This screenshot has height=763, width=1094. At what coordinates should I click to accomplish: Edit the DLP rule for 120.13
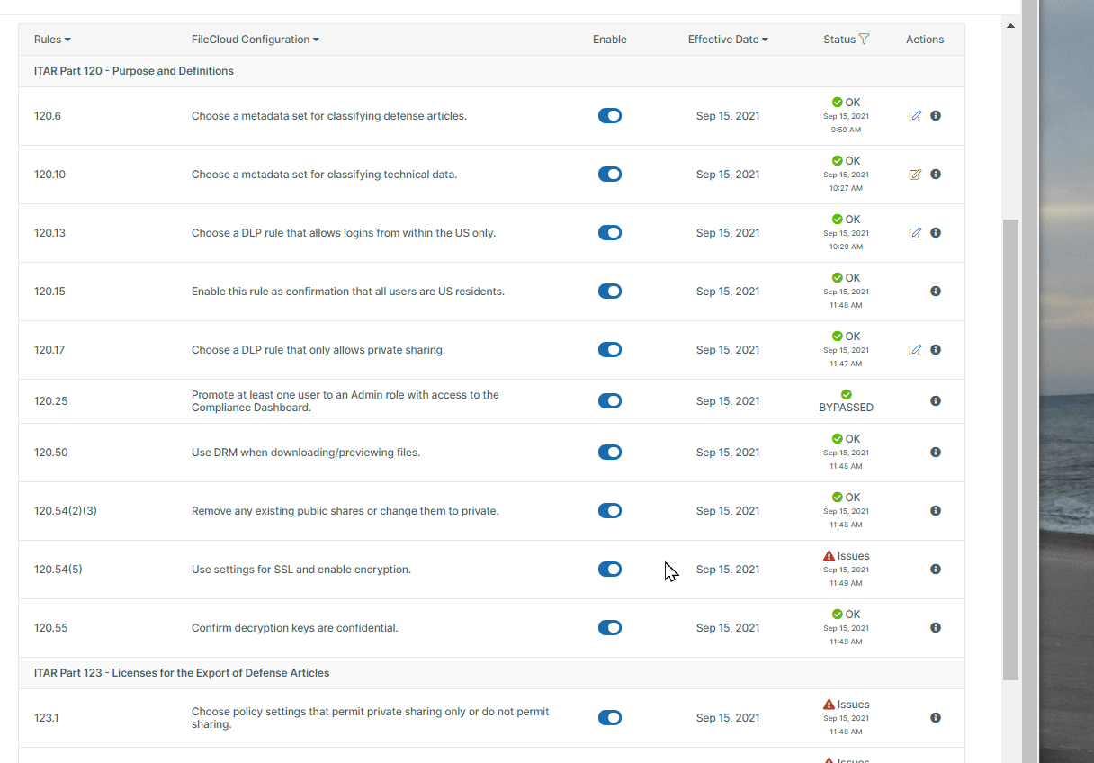(x=915, y=233)
